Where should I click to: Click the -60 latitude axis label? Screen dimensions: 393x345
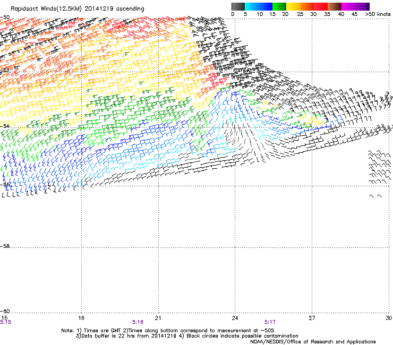(x=5, y=311)
